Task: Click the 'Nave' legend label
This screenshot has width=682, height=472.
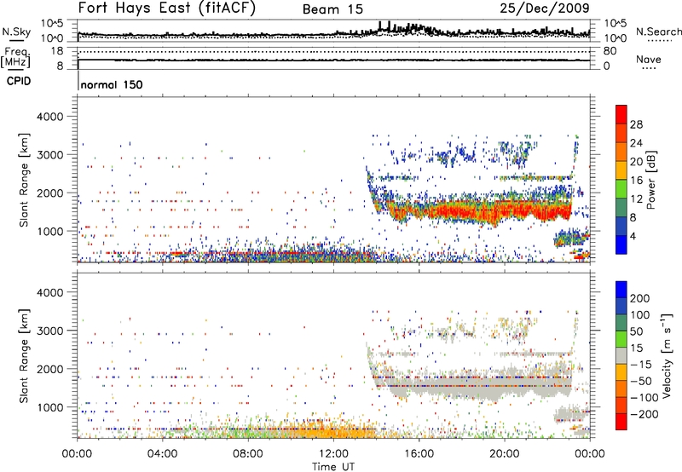Action: [x=649, y=59]
